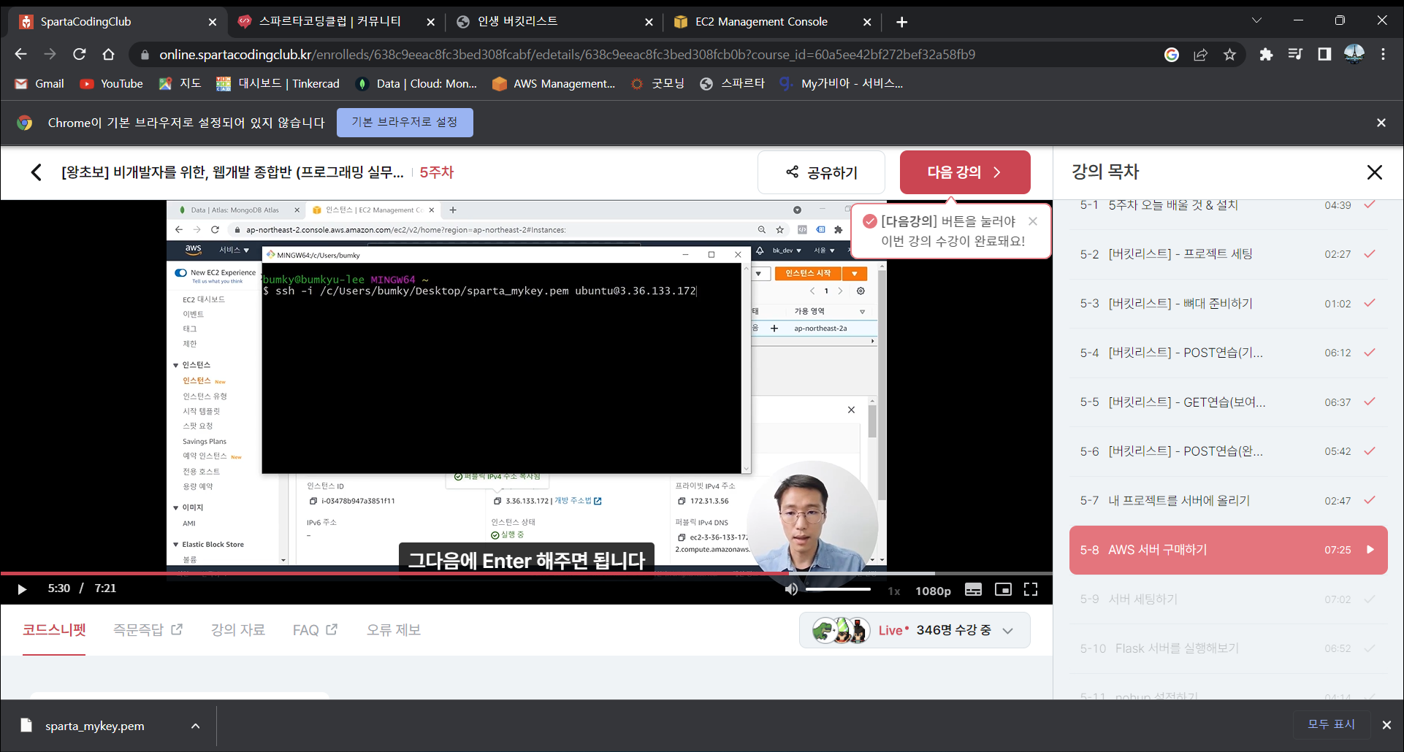
Task: Show all downloads with 모두 표시
Action: point(1331,724)
